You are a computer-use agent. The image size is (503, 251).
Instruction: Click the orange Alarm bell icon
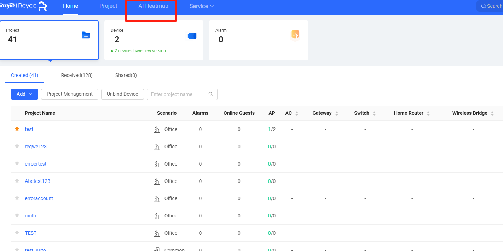(295, 35)
